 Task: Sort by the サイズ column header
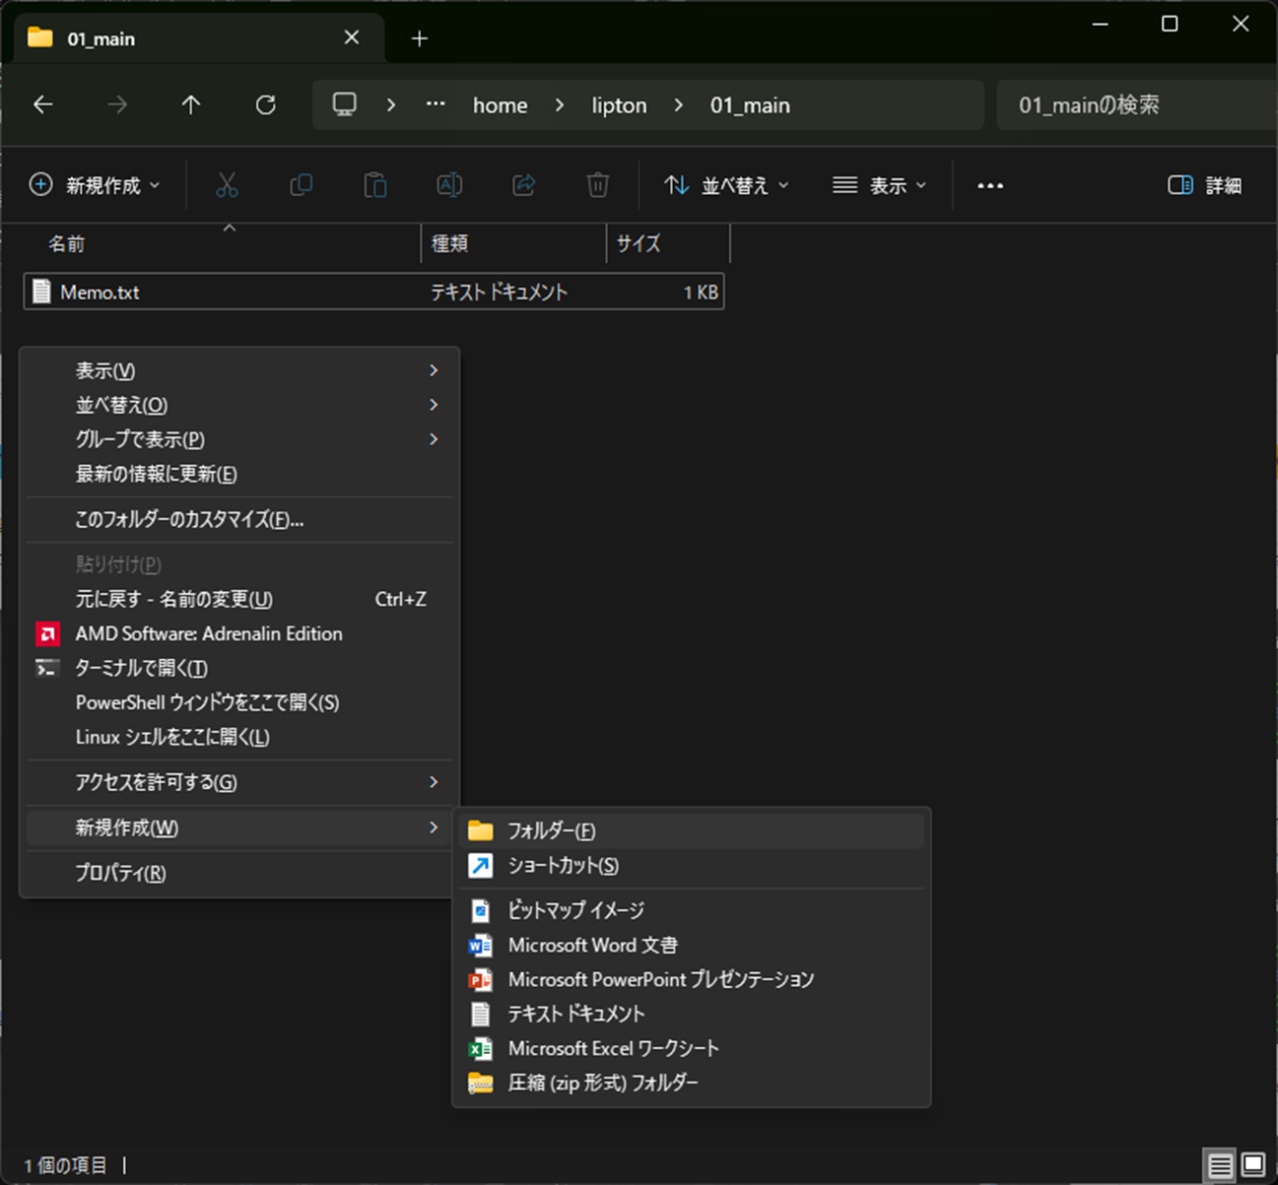click(x=668, y=243)
